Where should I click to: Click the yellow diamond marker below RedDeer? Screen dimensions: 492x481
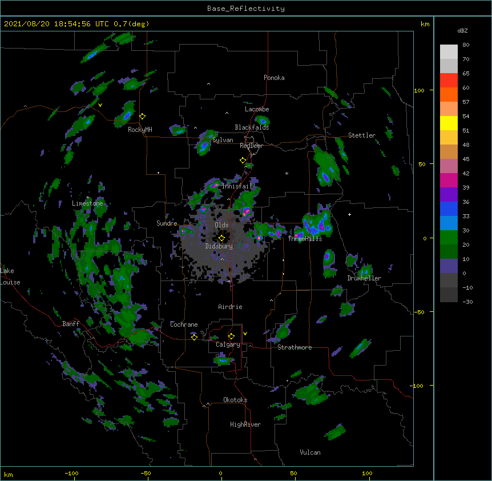[x=243, y=161]
